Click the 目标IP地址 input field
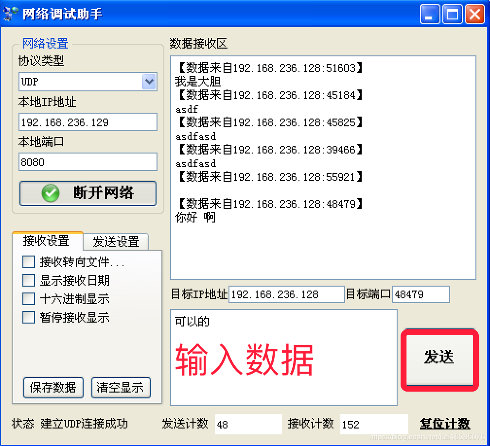 pyautogui.click(x=287, y=294)
